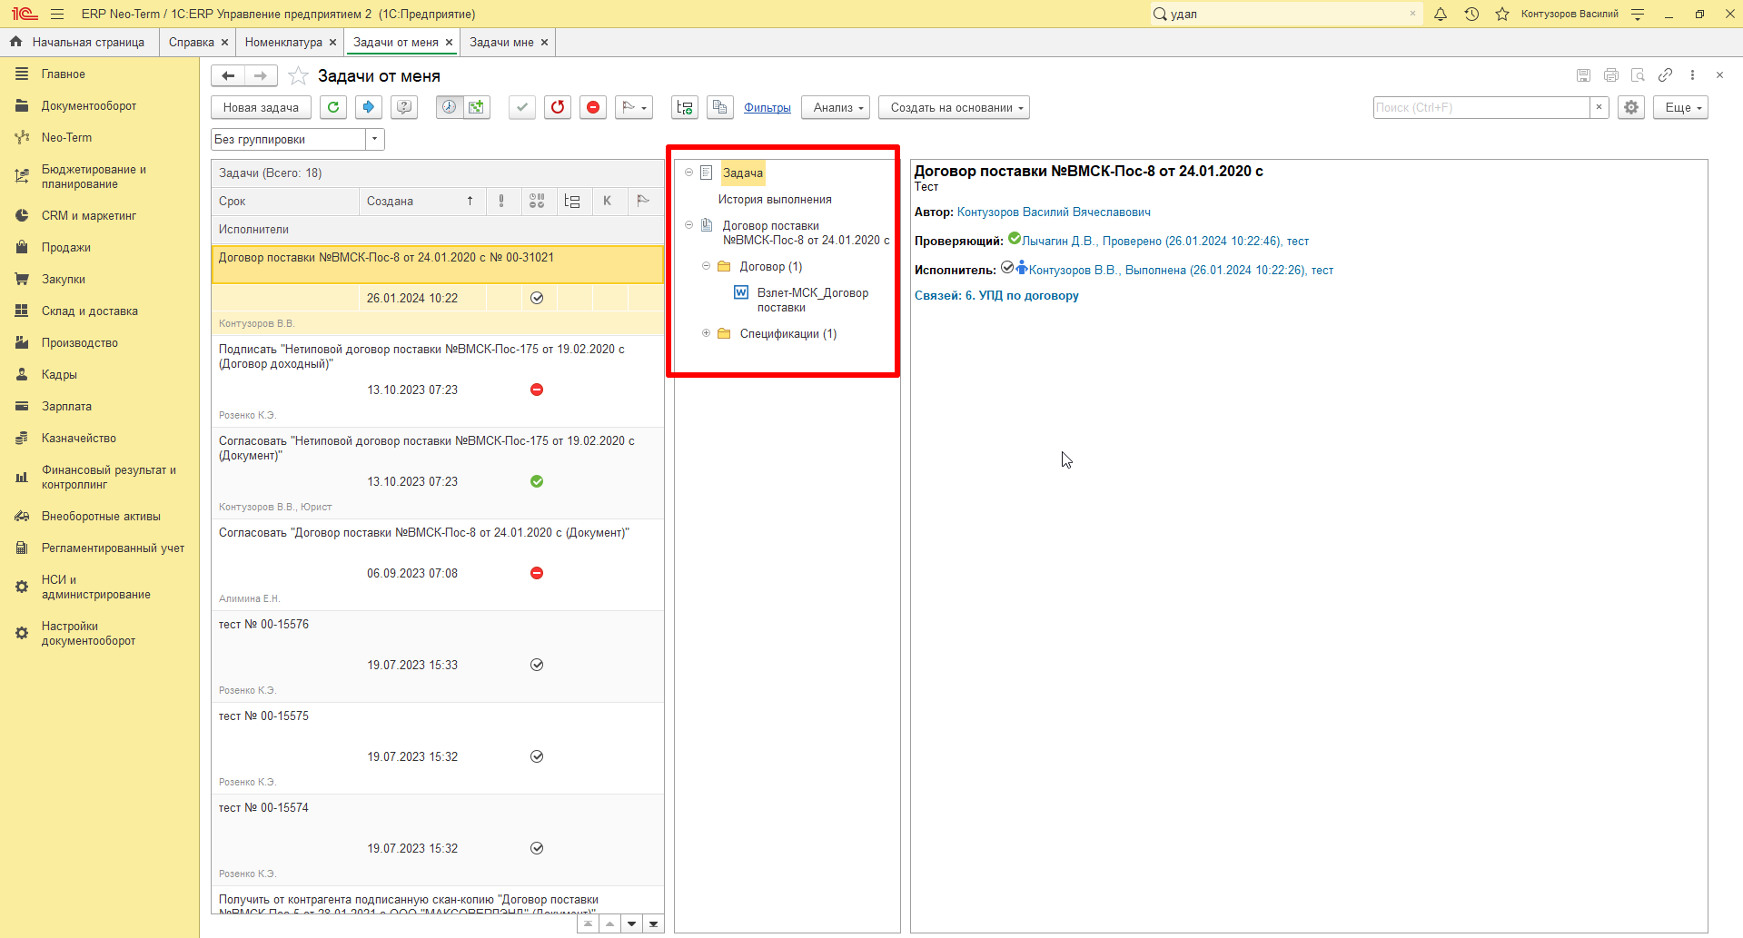The width and height of the screenshot is (1743, 938).
Task: Open notifications bell icon in title bar
Action: pyautogui.click(x=1441, y=14)
